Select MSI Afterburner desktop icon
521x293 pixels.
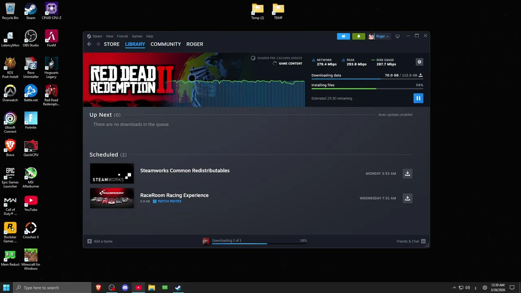click(x=31, y=178)
